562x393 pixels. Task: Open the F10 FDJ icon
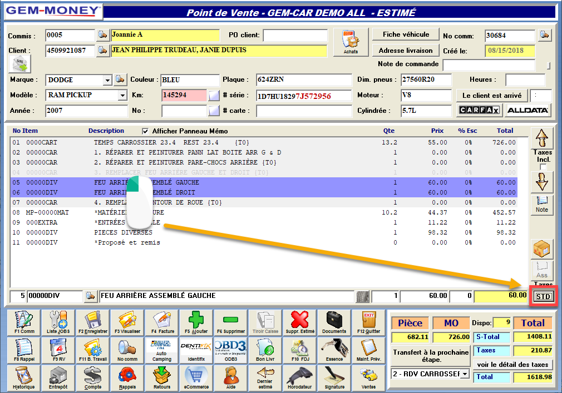pos(299,350)
